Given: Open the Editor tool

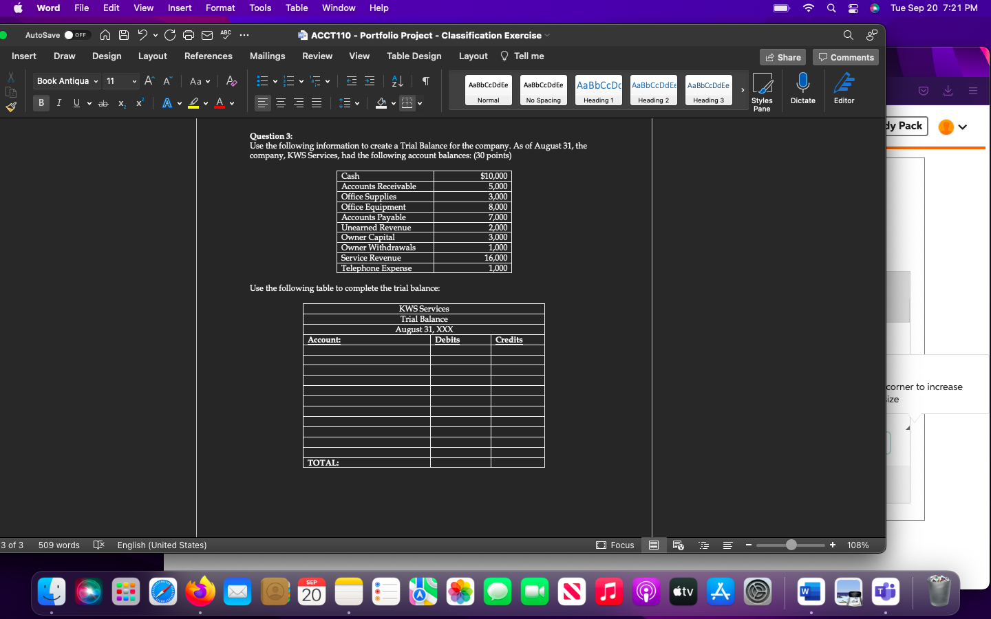Looking at the screenshot, I should point(844,88).
